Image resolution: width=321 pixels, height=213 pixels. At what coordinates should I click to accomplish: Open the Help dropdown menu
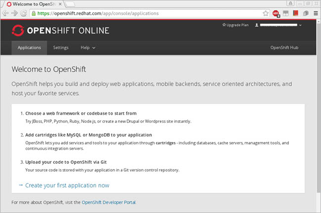pos(88,48)
